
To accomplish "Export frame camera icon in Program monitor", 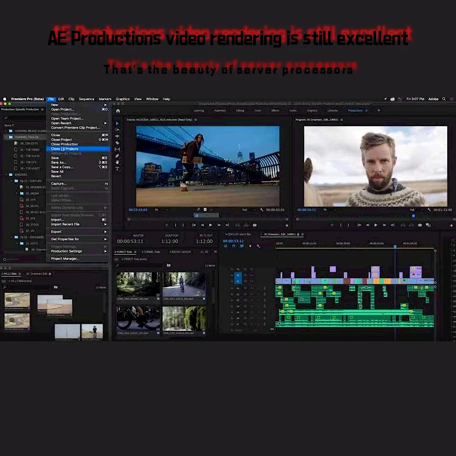I will 420,225.
